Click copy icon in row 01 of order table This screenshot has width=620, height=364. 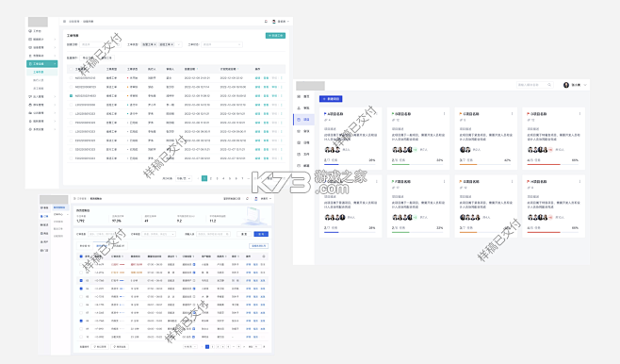click(194, 264)
